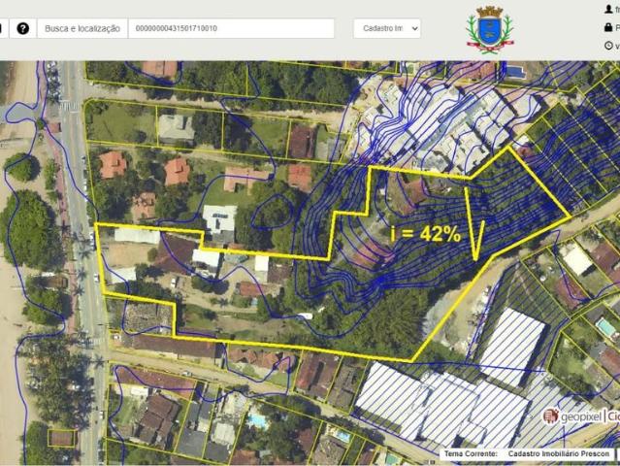Click the clock icon in the header

tap(608, 46)
